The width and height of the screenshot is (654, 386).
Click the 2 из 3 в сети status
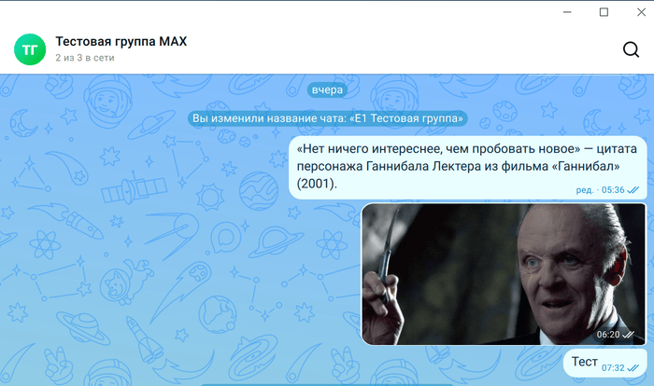pyautogui.click(x=85, y=58)
